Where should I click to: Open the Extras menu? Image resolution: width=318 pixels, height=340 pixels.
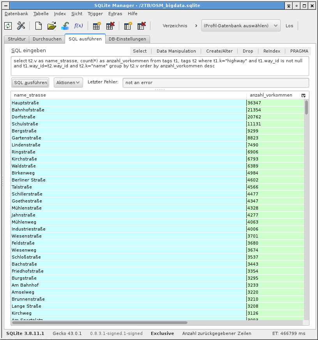115,14
